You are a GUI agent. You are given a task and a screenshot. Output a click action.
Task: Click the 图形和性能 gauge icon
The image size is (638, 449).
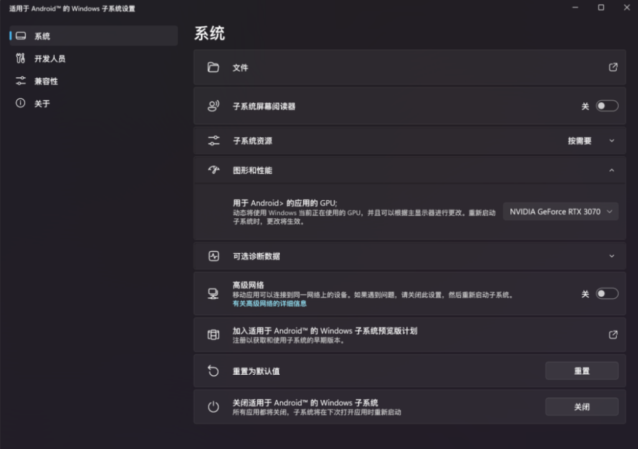coord(214,170)
